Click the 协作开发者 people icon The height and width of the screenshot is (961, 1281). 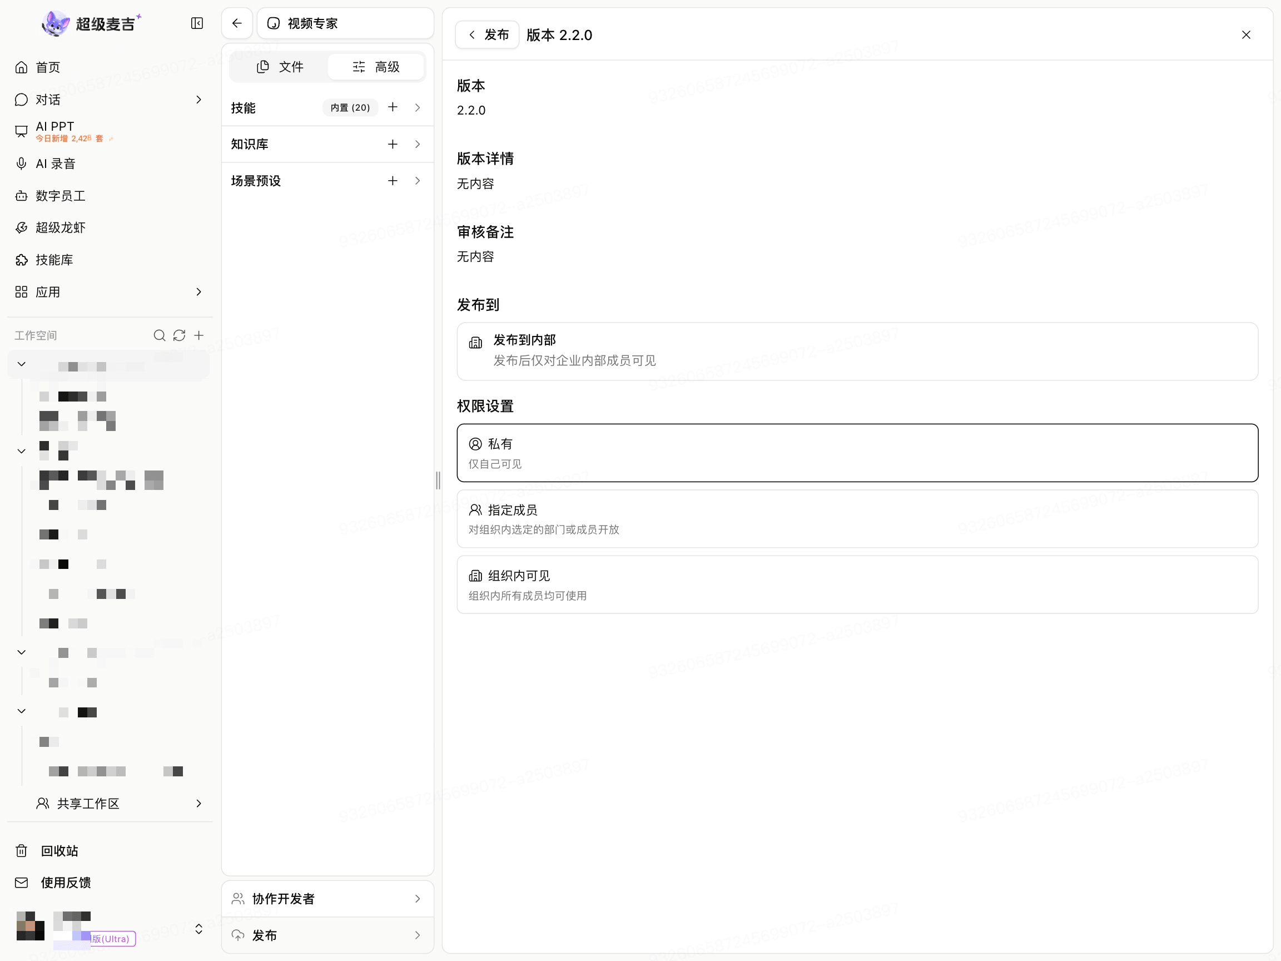(x=238, y=899)
